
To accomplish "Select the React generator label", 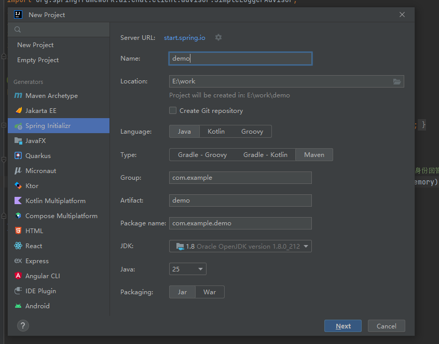I will click(34, 246).
